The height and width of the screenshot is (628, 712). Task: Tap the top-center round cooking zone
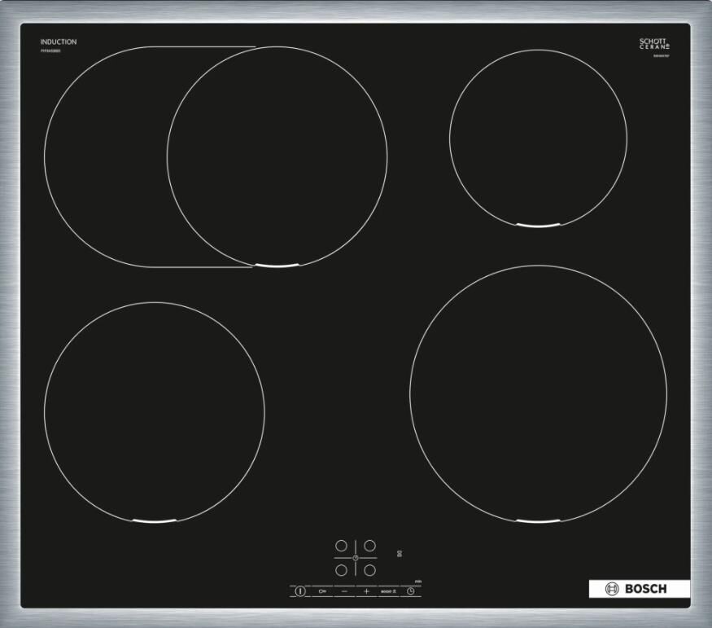tap(277, 156)
